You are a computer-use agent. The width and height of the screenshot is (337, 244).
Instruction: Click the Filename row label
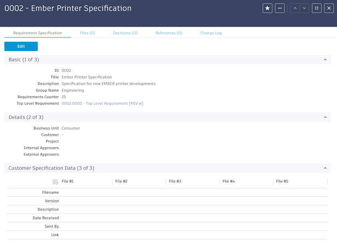(x=50, y=192)
